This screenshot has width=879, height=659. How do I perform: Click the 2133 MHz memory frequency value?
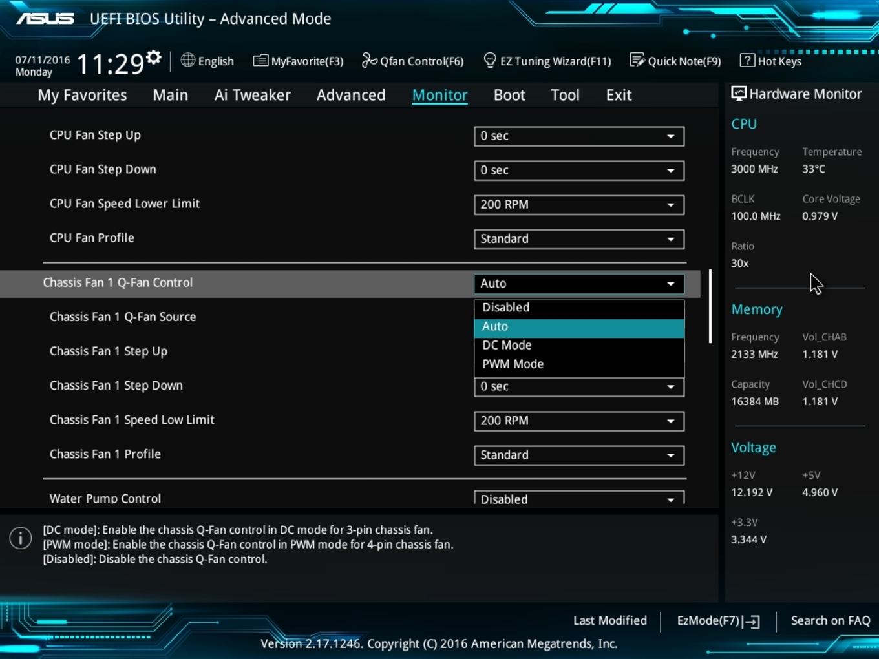[754, 354]
